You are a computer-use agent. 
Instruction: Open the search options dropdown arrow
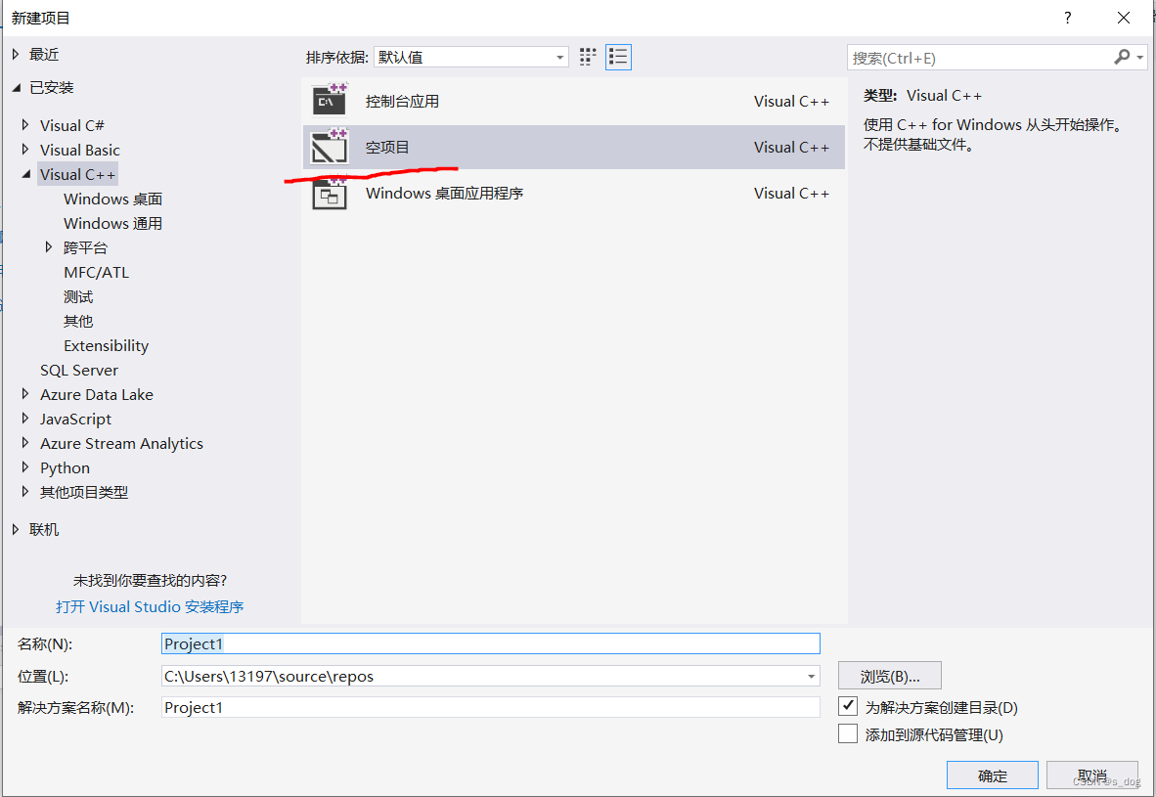[x=1139, y=58]
